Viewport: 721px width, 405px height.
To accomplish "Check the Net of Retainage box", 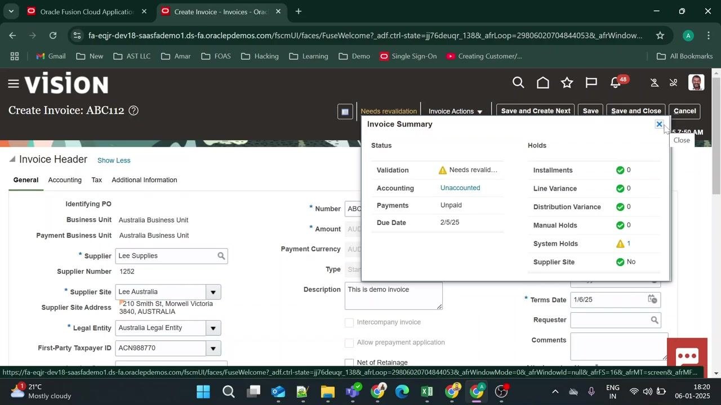I will point(349,362).
